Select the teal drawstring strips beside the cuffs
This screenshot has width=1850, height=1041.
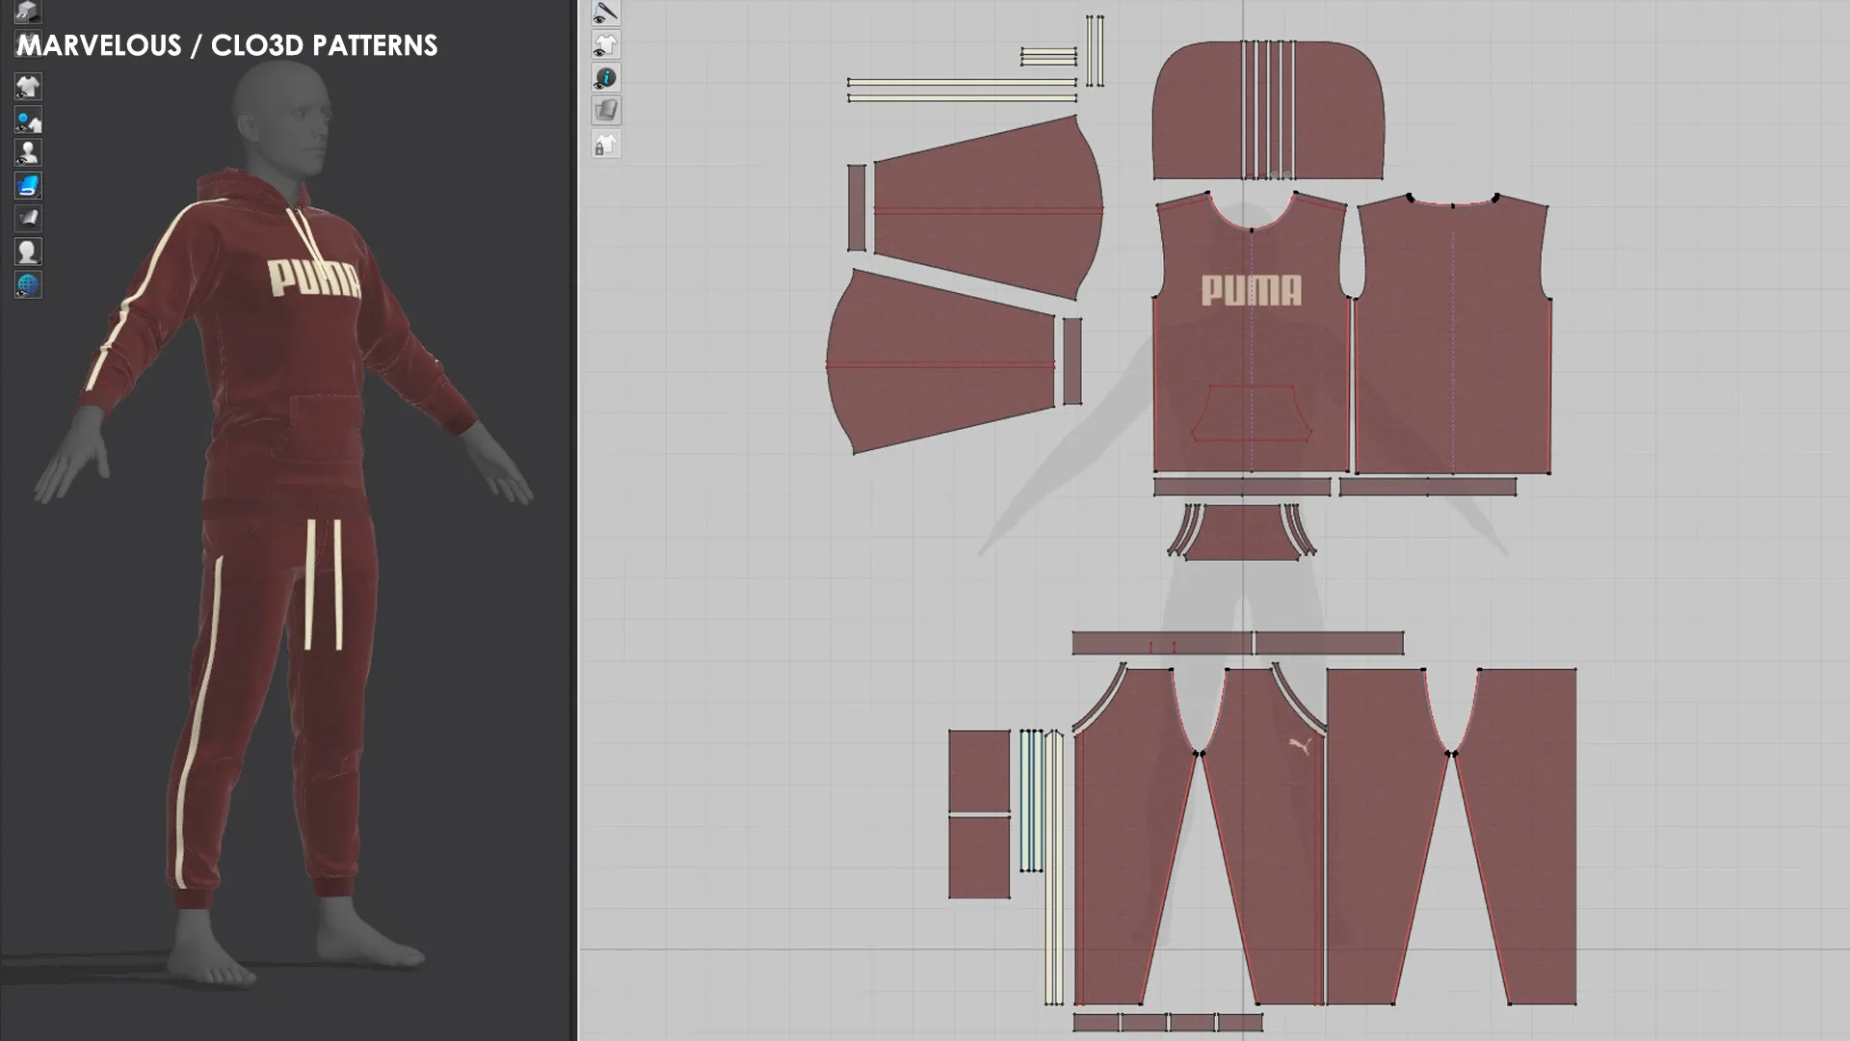(1031, 800)
